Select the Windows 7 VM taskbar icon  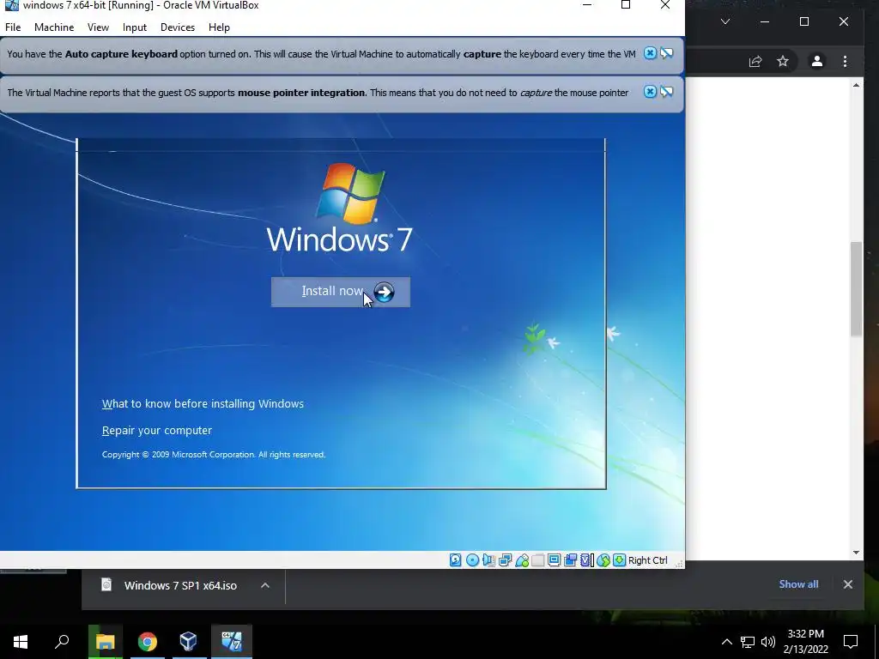(x=232, y=642)
